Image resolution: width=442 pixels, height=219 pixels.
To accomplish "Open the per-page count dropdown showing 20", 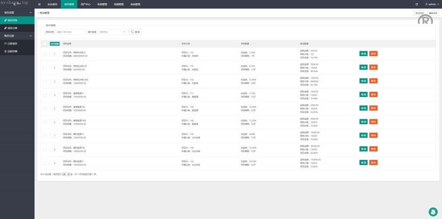I will tap(66, 174).
